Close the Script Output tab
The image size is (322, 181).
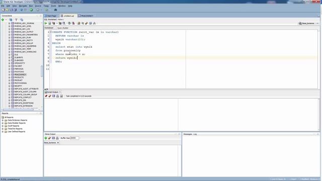click(60, 92)
